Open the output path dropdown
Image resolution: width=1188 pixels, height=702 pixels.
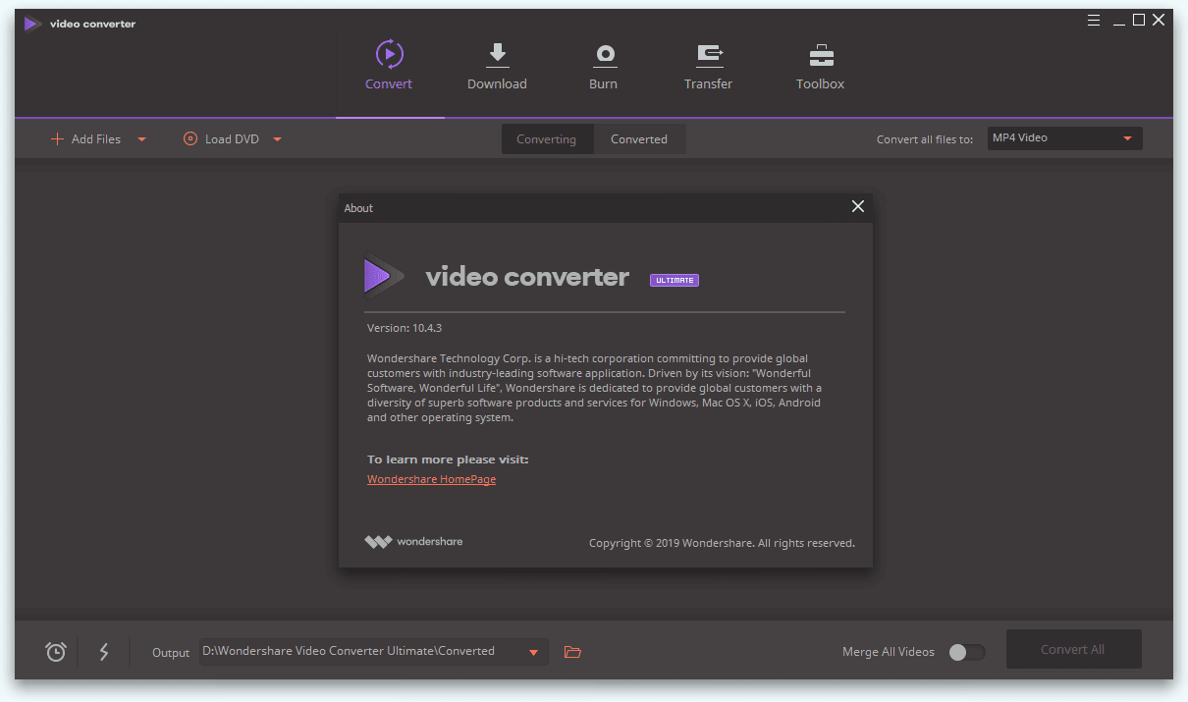pyautogui.click(x=534, y=652)
